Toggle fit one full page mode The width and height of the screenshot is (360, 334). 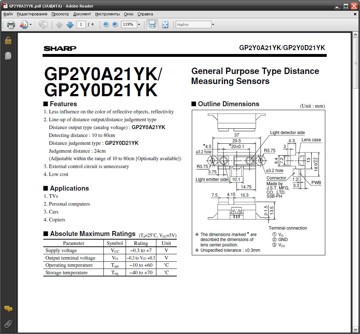(165, 25)
